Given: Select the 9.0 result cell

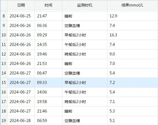Looking at the screenshot, I should tap(132, 54).
